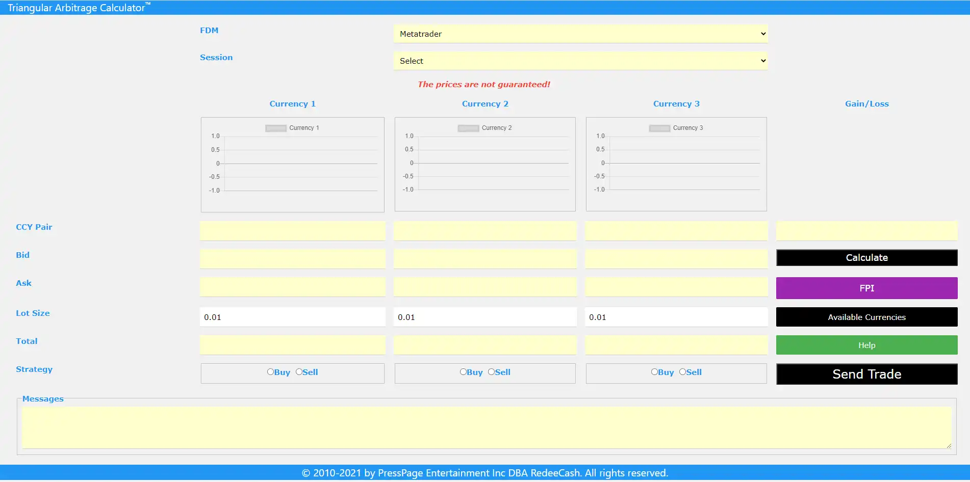Click the Strategy row label

[x=34, y=369]
